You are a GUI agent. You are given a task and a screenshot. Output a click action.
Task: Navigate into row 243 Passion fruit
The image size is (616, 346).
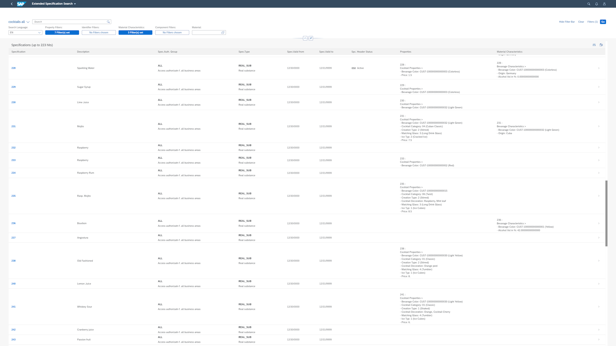click(x=599, y=340)
